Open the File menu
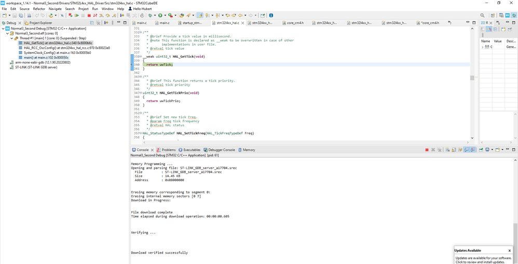Screen dimensions: 518x264 click(4, 9)
